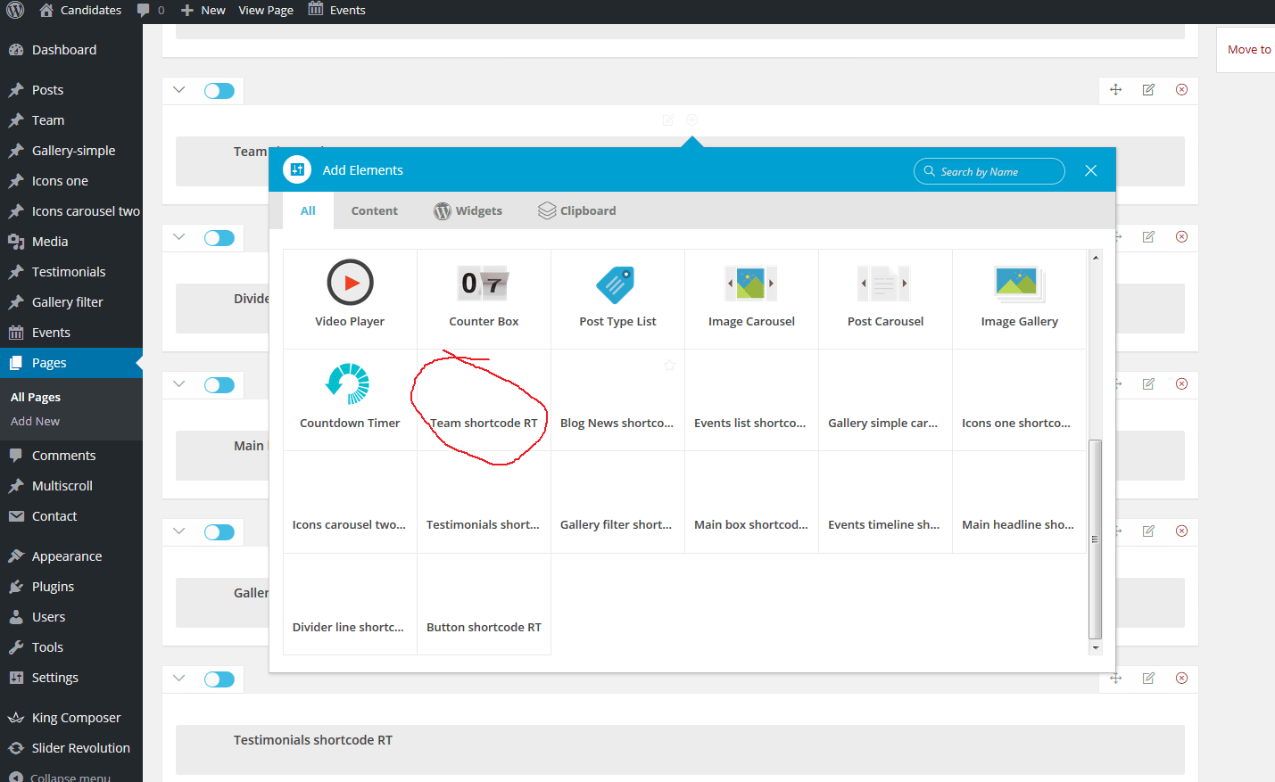
Task: Click the Add Elements scrollbar down arrow
Action: [x=1095, y=647]
